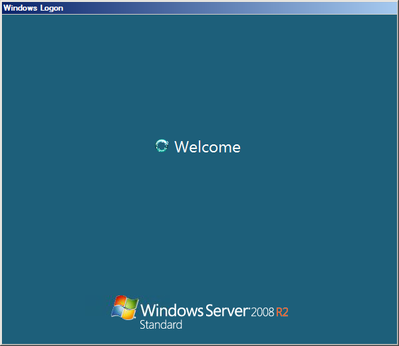Viewport: 399px width, 346px height.
Task: Click the yellow pane of Windows flag
Action: [x=128, y=314]
